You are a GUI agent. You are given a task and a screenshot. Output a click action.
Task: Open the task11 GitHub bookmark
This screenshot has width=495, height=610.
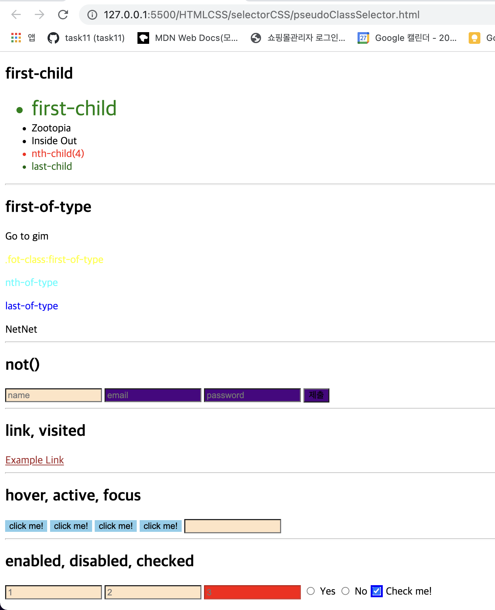[86, 38]
